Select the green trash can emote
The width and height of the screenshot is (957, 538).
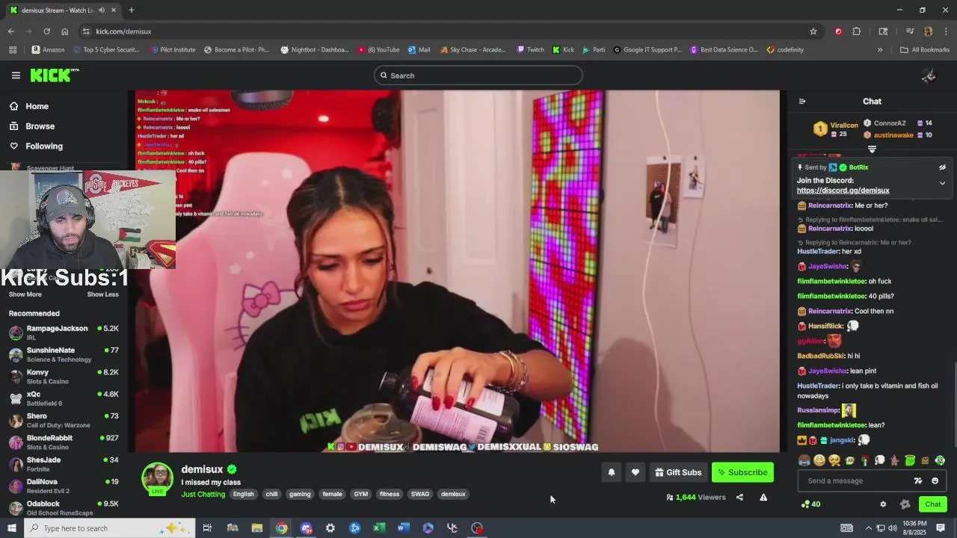pyautogui.click(x=910, y=460)
